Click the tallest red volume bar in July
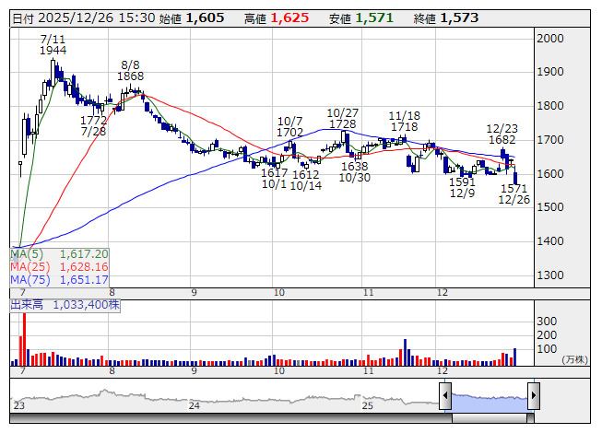The width and height of the screenshot is (602, 433). coord(25,339)
